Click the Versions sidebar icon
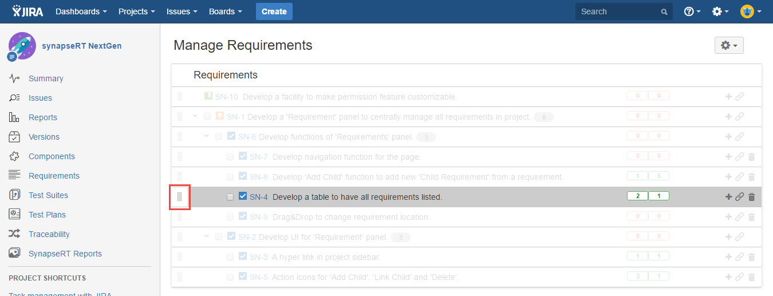This screenshot has width=773, height=296. pos(15,137)
